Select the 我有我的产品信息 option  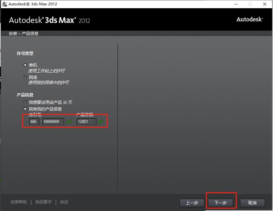(25, 108)
